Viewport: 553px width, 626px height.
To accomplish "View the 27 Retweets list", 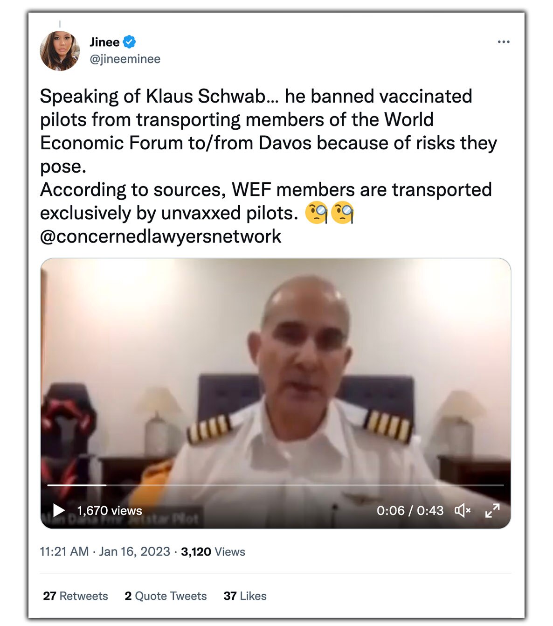I will point(76,596).
